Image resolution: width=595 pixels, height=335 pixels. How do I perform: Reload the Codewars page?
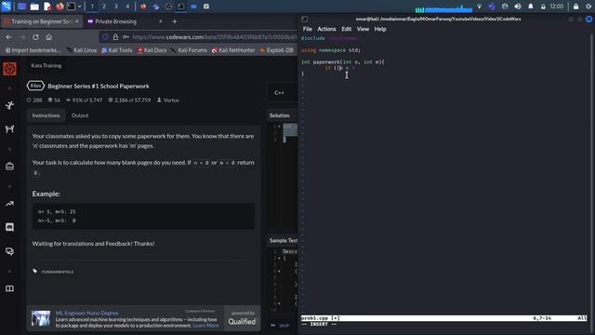point(35,37)
